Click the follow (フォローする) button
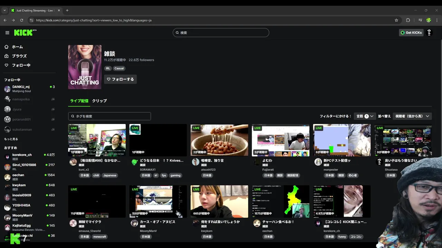 click(120, 79)
